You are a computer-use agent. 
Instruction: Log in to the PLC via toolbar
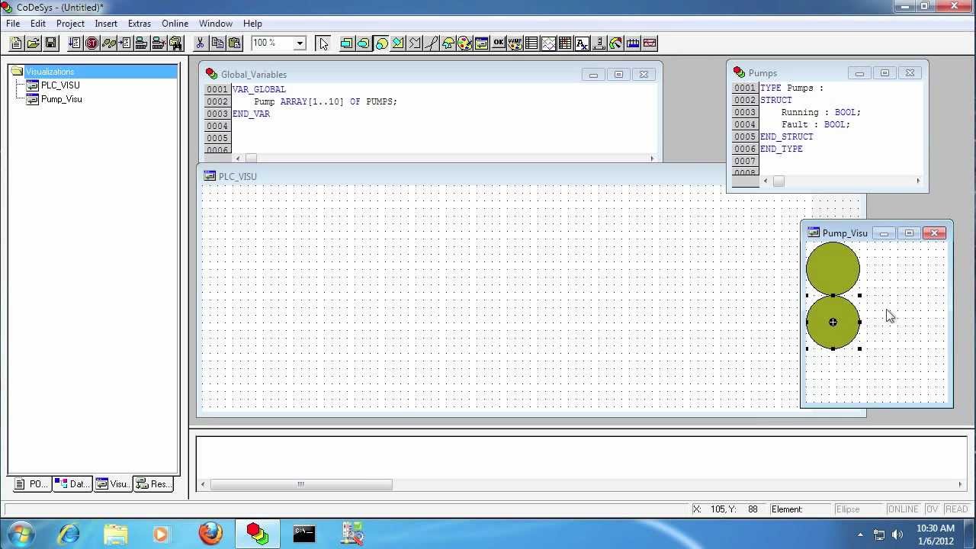pyautogui.click(x=142, y=43)
